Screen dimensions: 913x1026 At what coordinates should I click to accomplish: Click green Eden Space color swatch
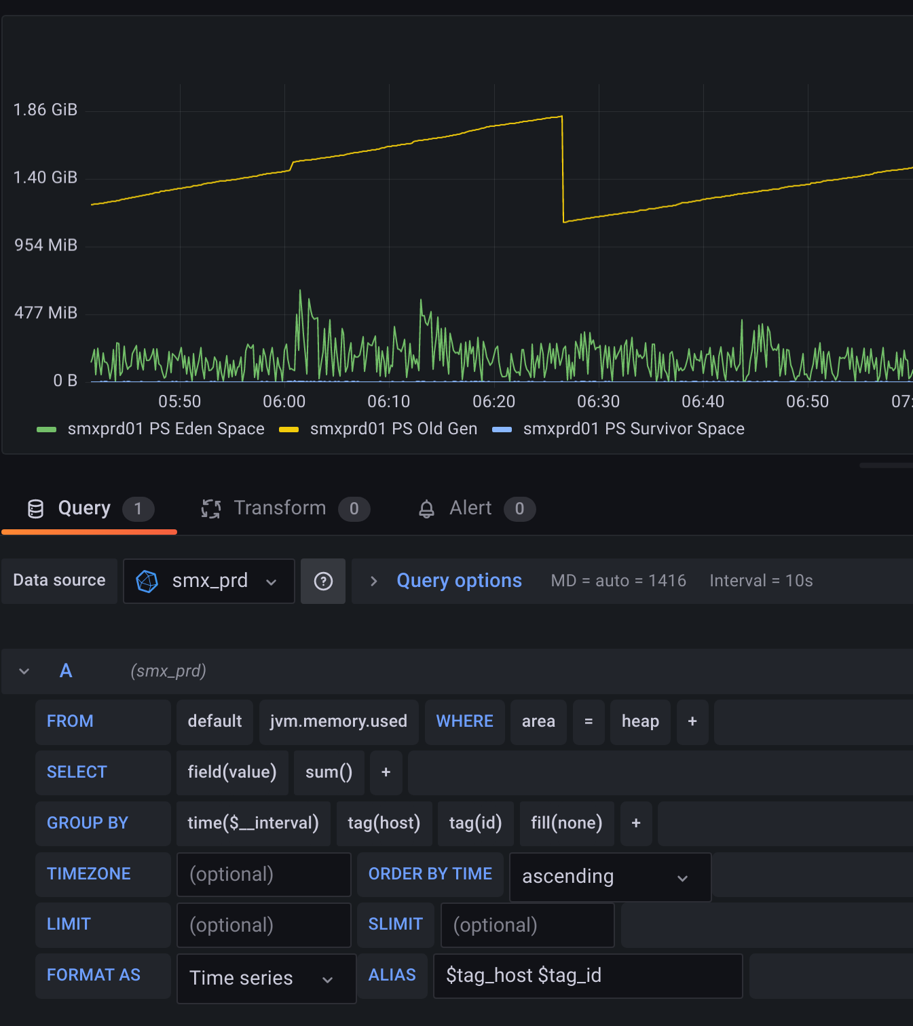click(46, 430)
